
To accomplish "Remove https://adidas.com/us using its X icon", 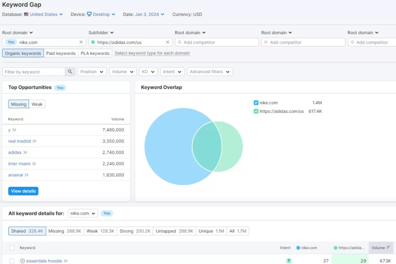I will tap(167, 42).
